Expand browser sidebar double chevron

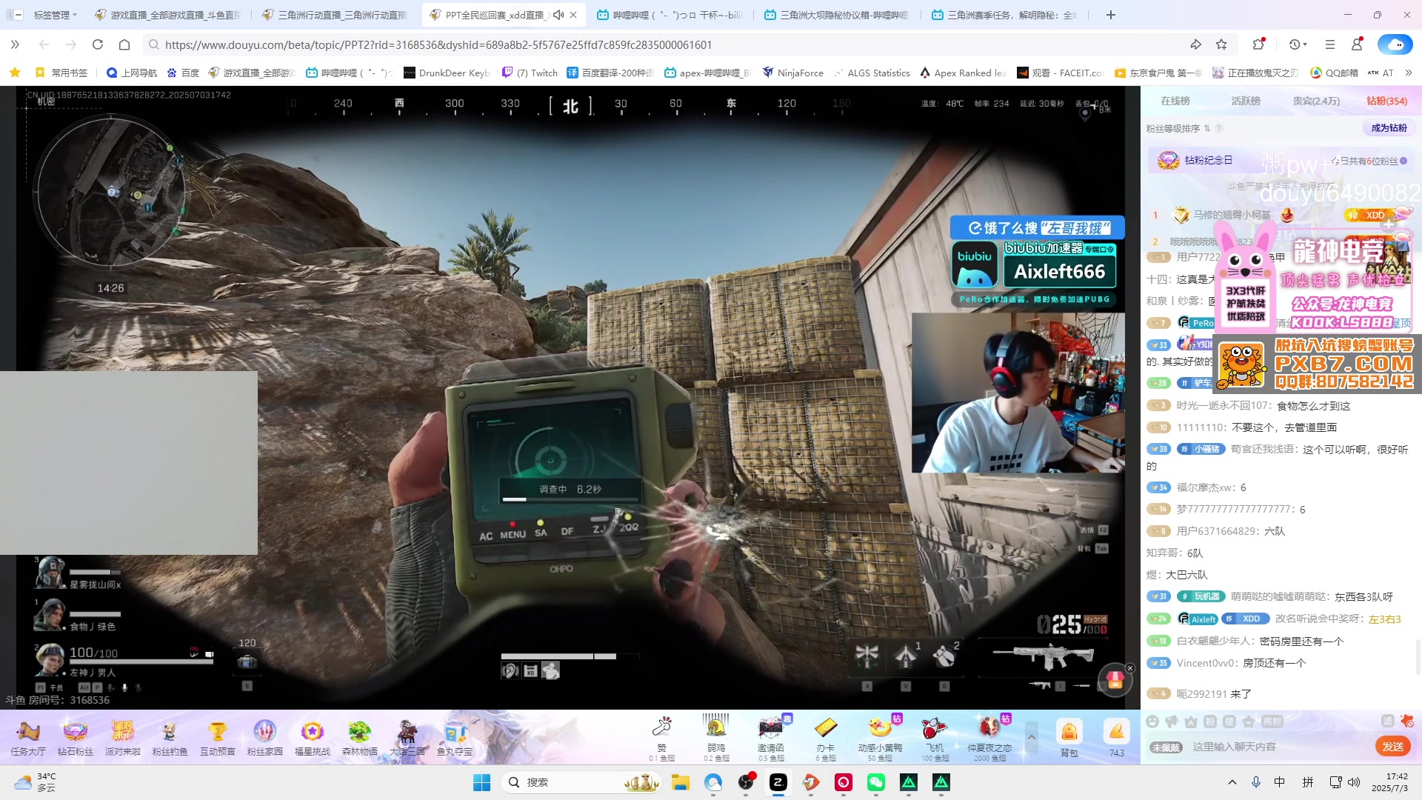click(x=15, y=44)
